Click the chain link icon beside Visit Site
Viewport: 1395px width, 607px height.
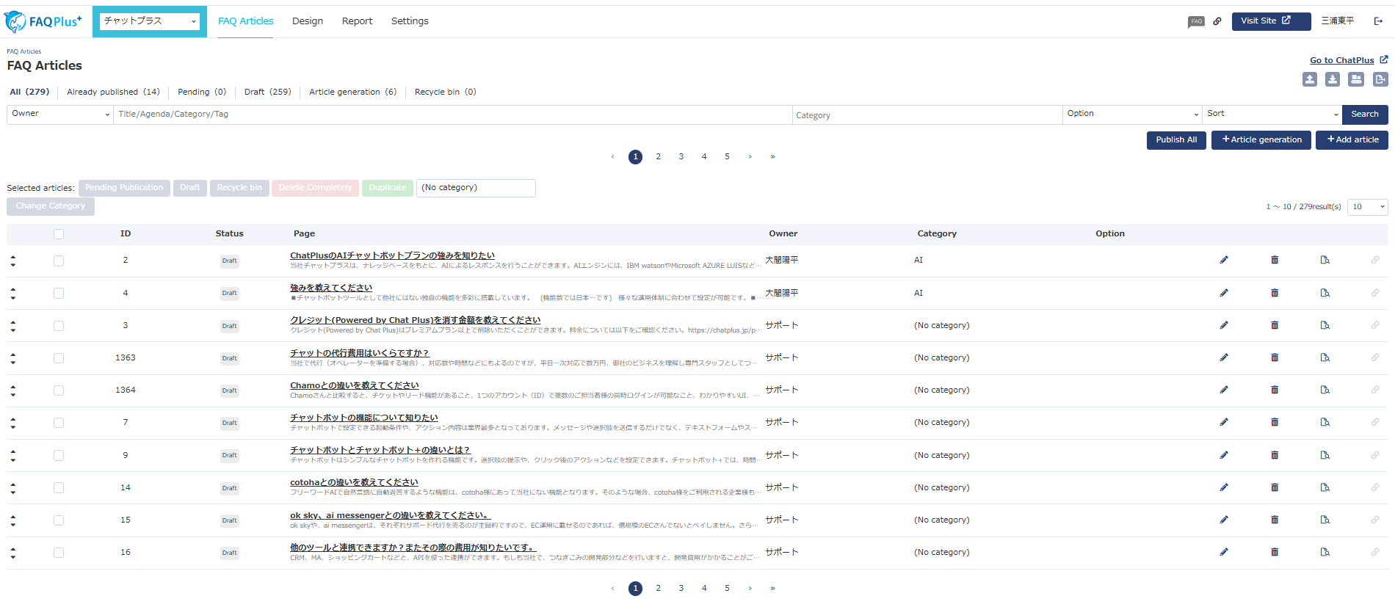1217,21
